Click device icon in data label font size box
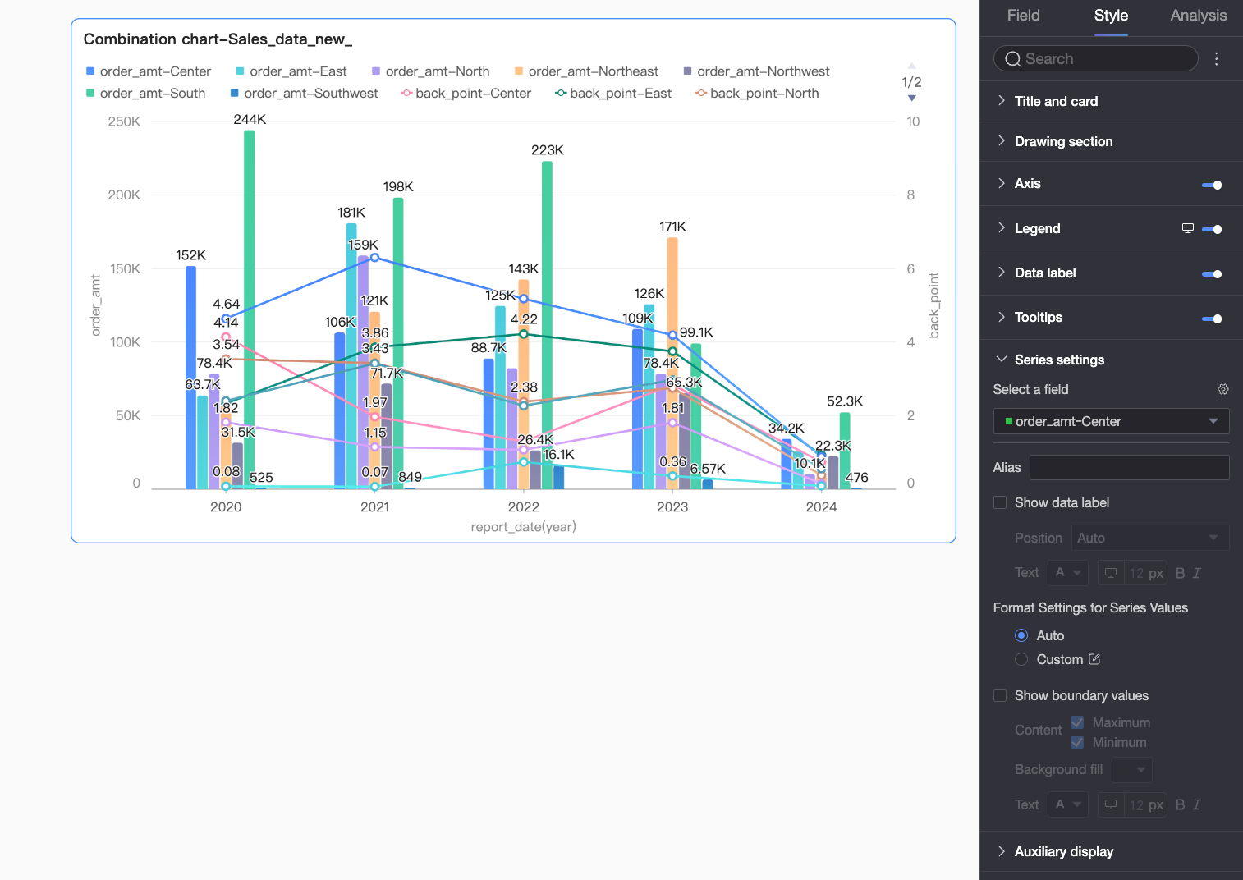The height and width of the screenshot is (880, 1243). coord(1110,573)
